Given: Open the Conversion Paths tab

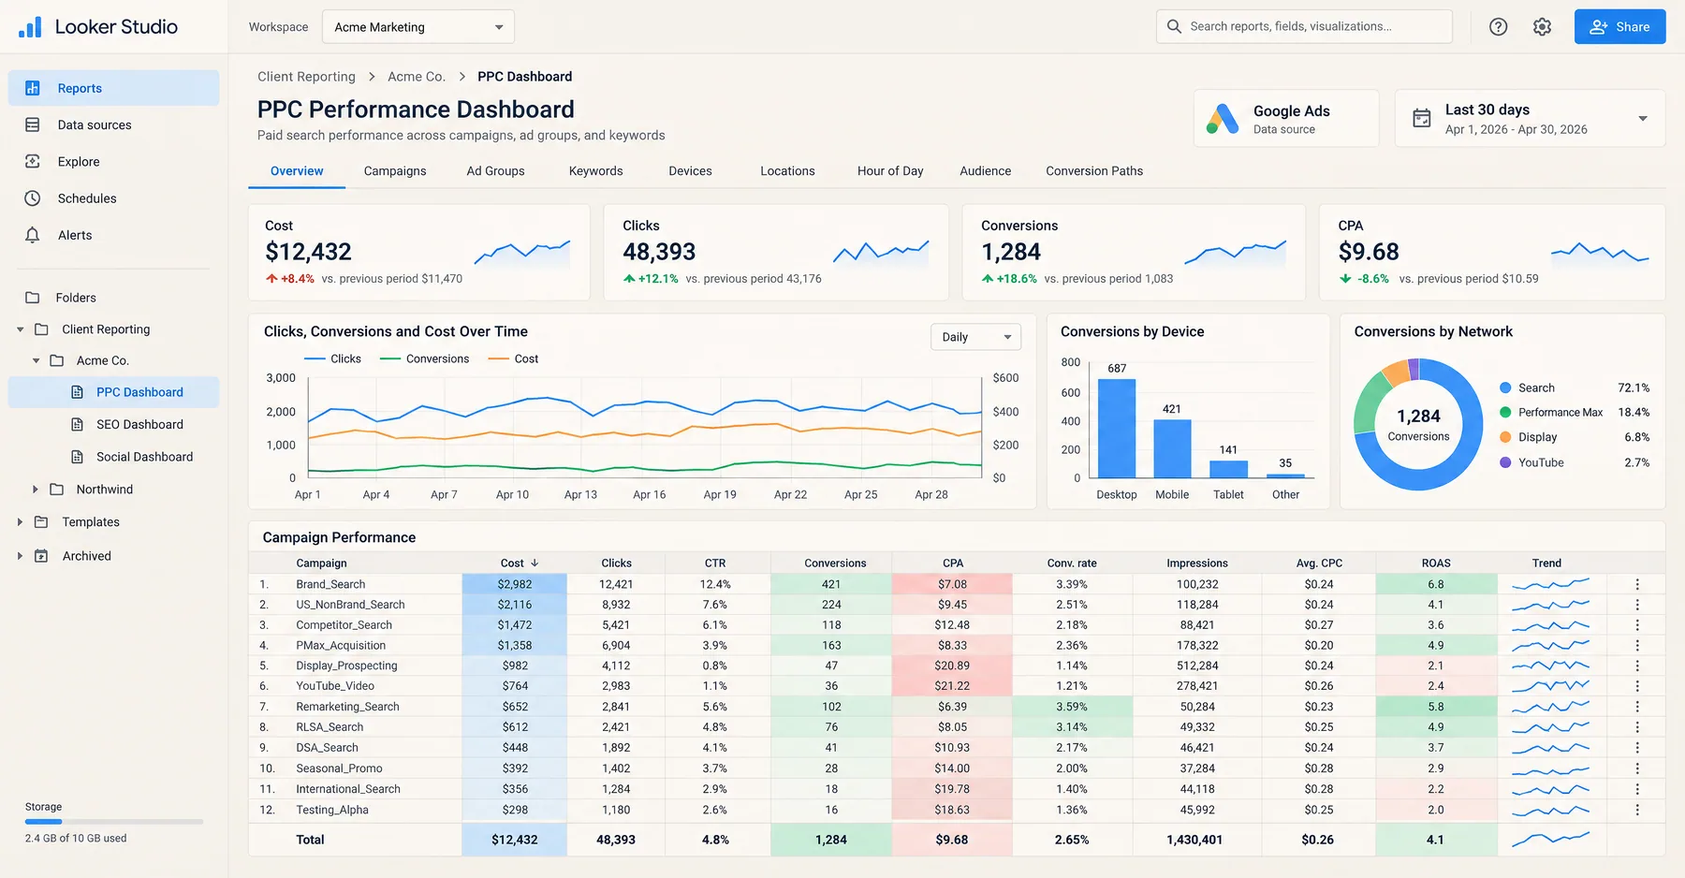Looking at the screenshot, I should point(1094,171).
